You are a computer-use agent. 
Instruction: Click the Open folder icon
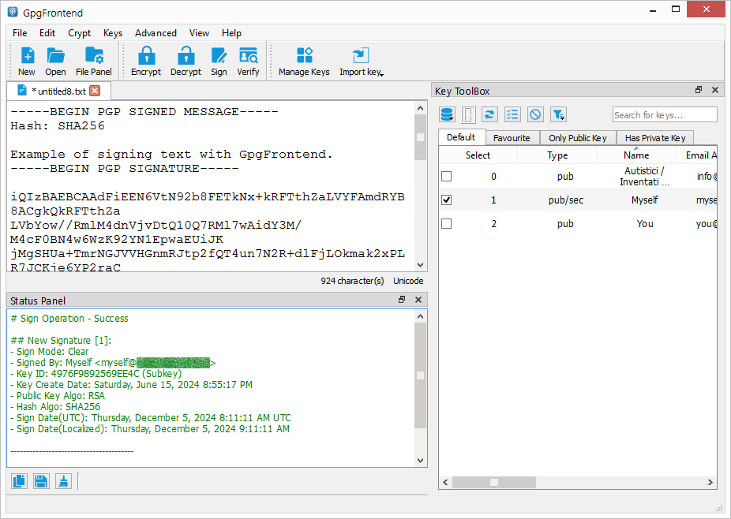tap(55, 61)
